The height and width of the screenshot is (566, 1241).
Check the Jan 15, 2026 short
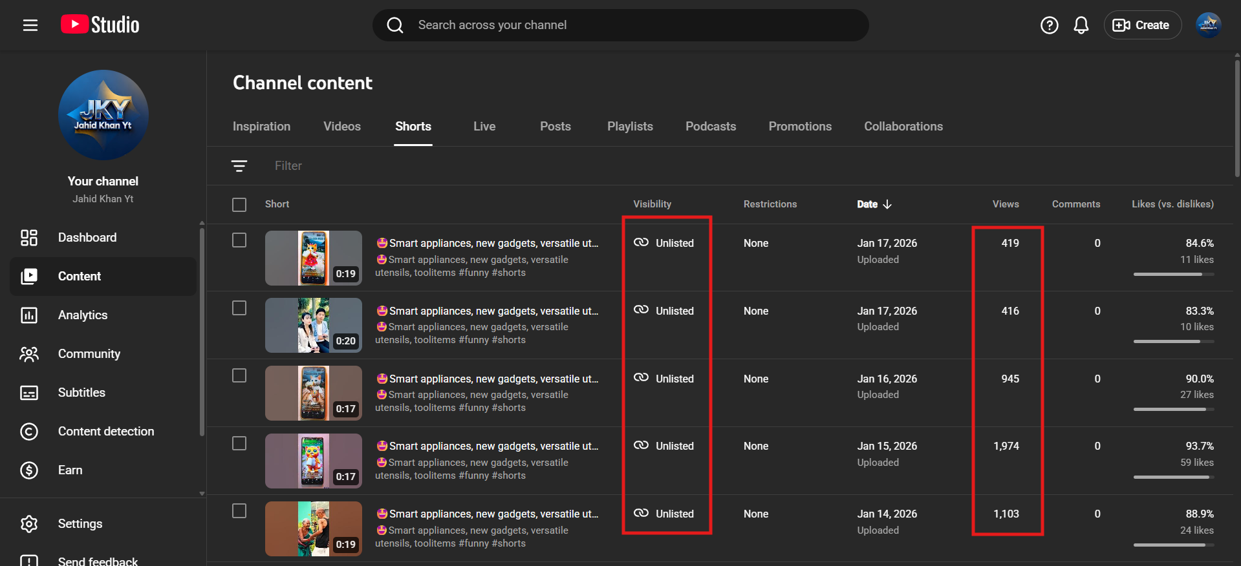click(x=239, y=443)
